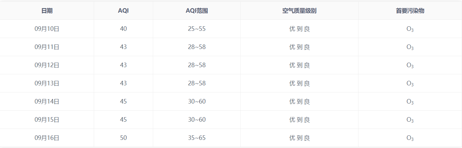462x148 pixels.
Task: Select the 09月16日 date cell
Action: point(47,138)
